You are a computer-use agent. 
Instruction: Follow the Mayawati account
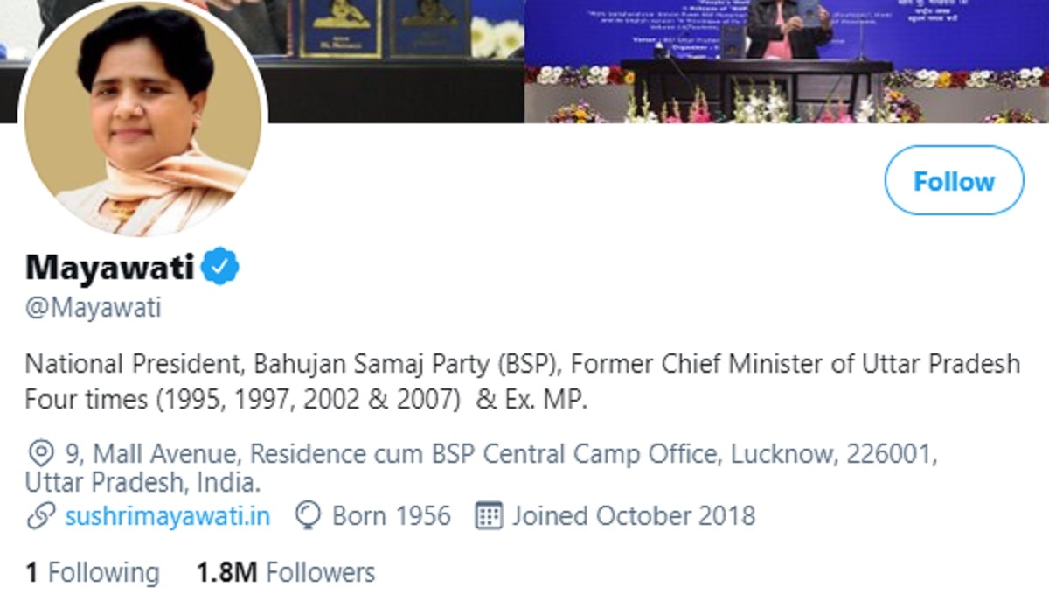[x=954, y=181]
